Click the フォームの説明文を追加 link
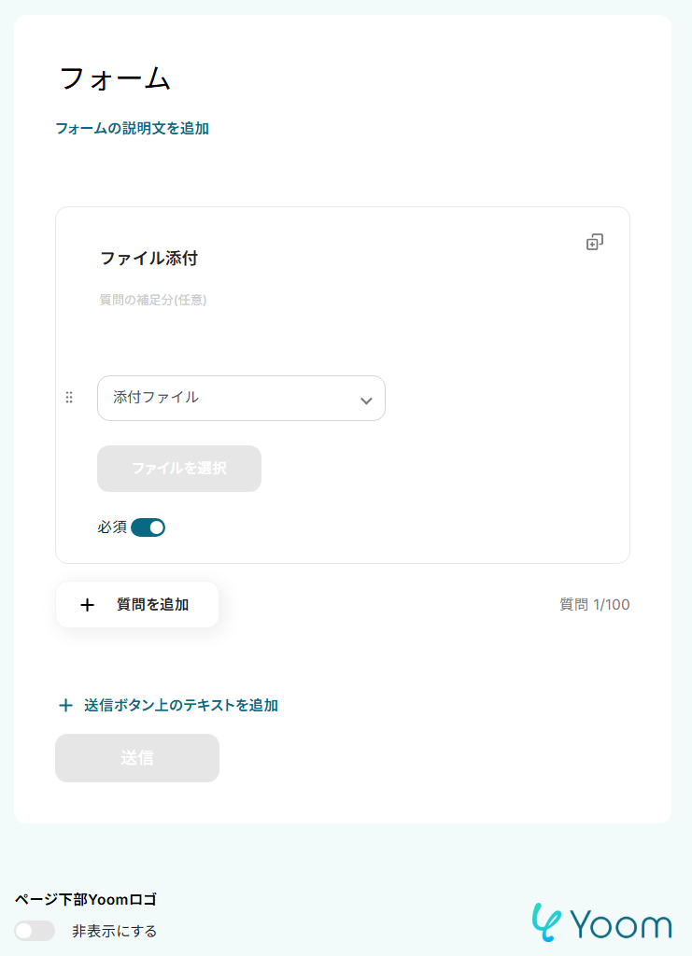Image resolution: width=692 pixels, height=956 pixels. pyautogui.click(x=132, y=129)
